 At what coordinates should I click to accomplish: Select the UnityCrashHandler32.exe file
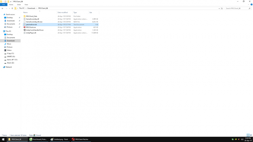tap(35, 30)
